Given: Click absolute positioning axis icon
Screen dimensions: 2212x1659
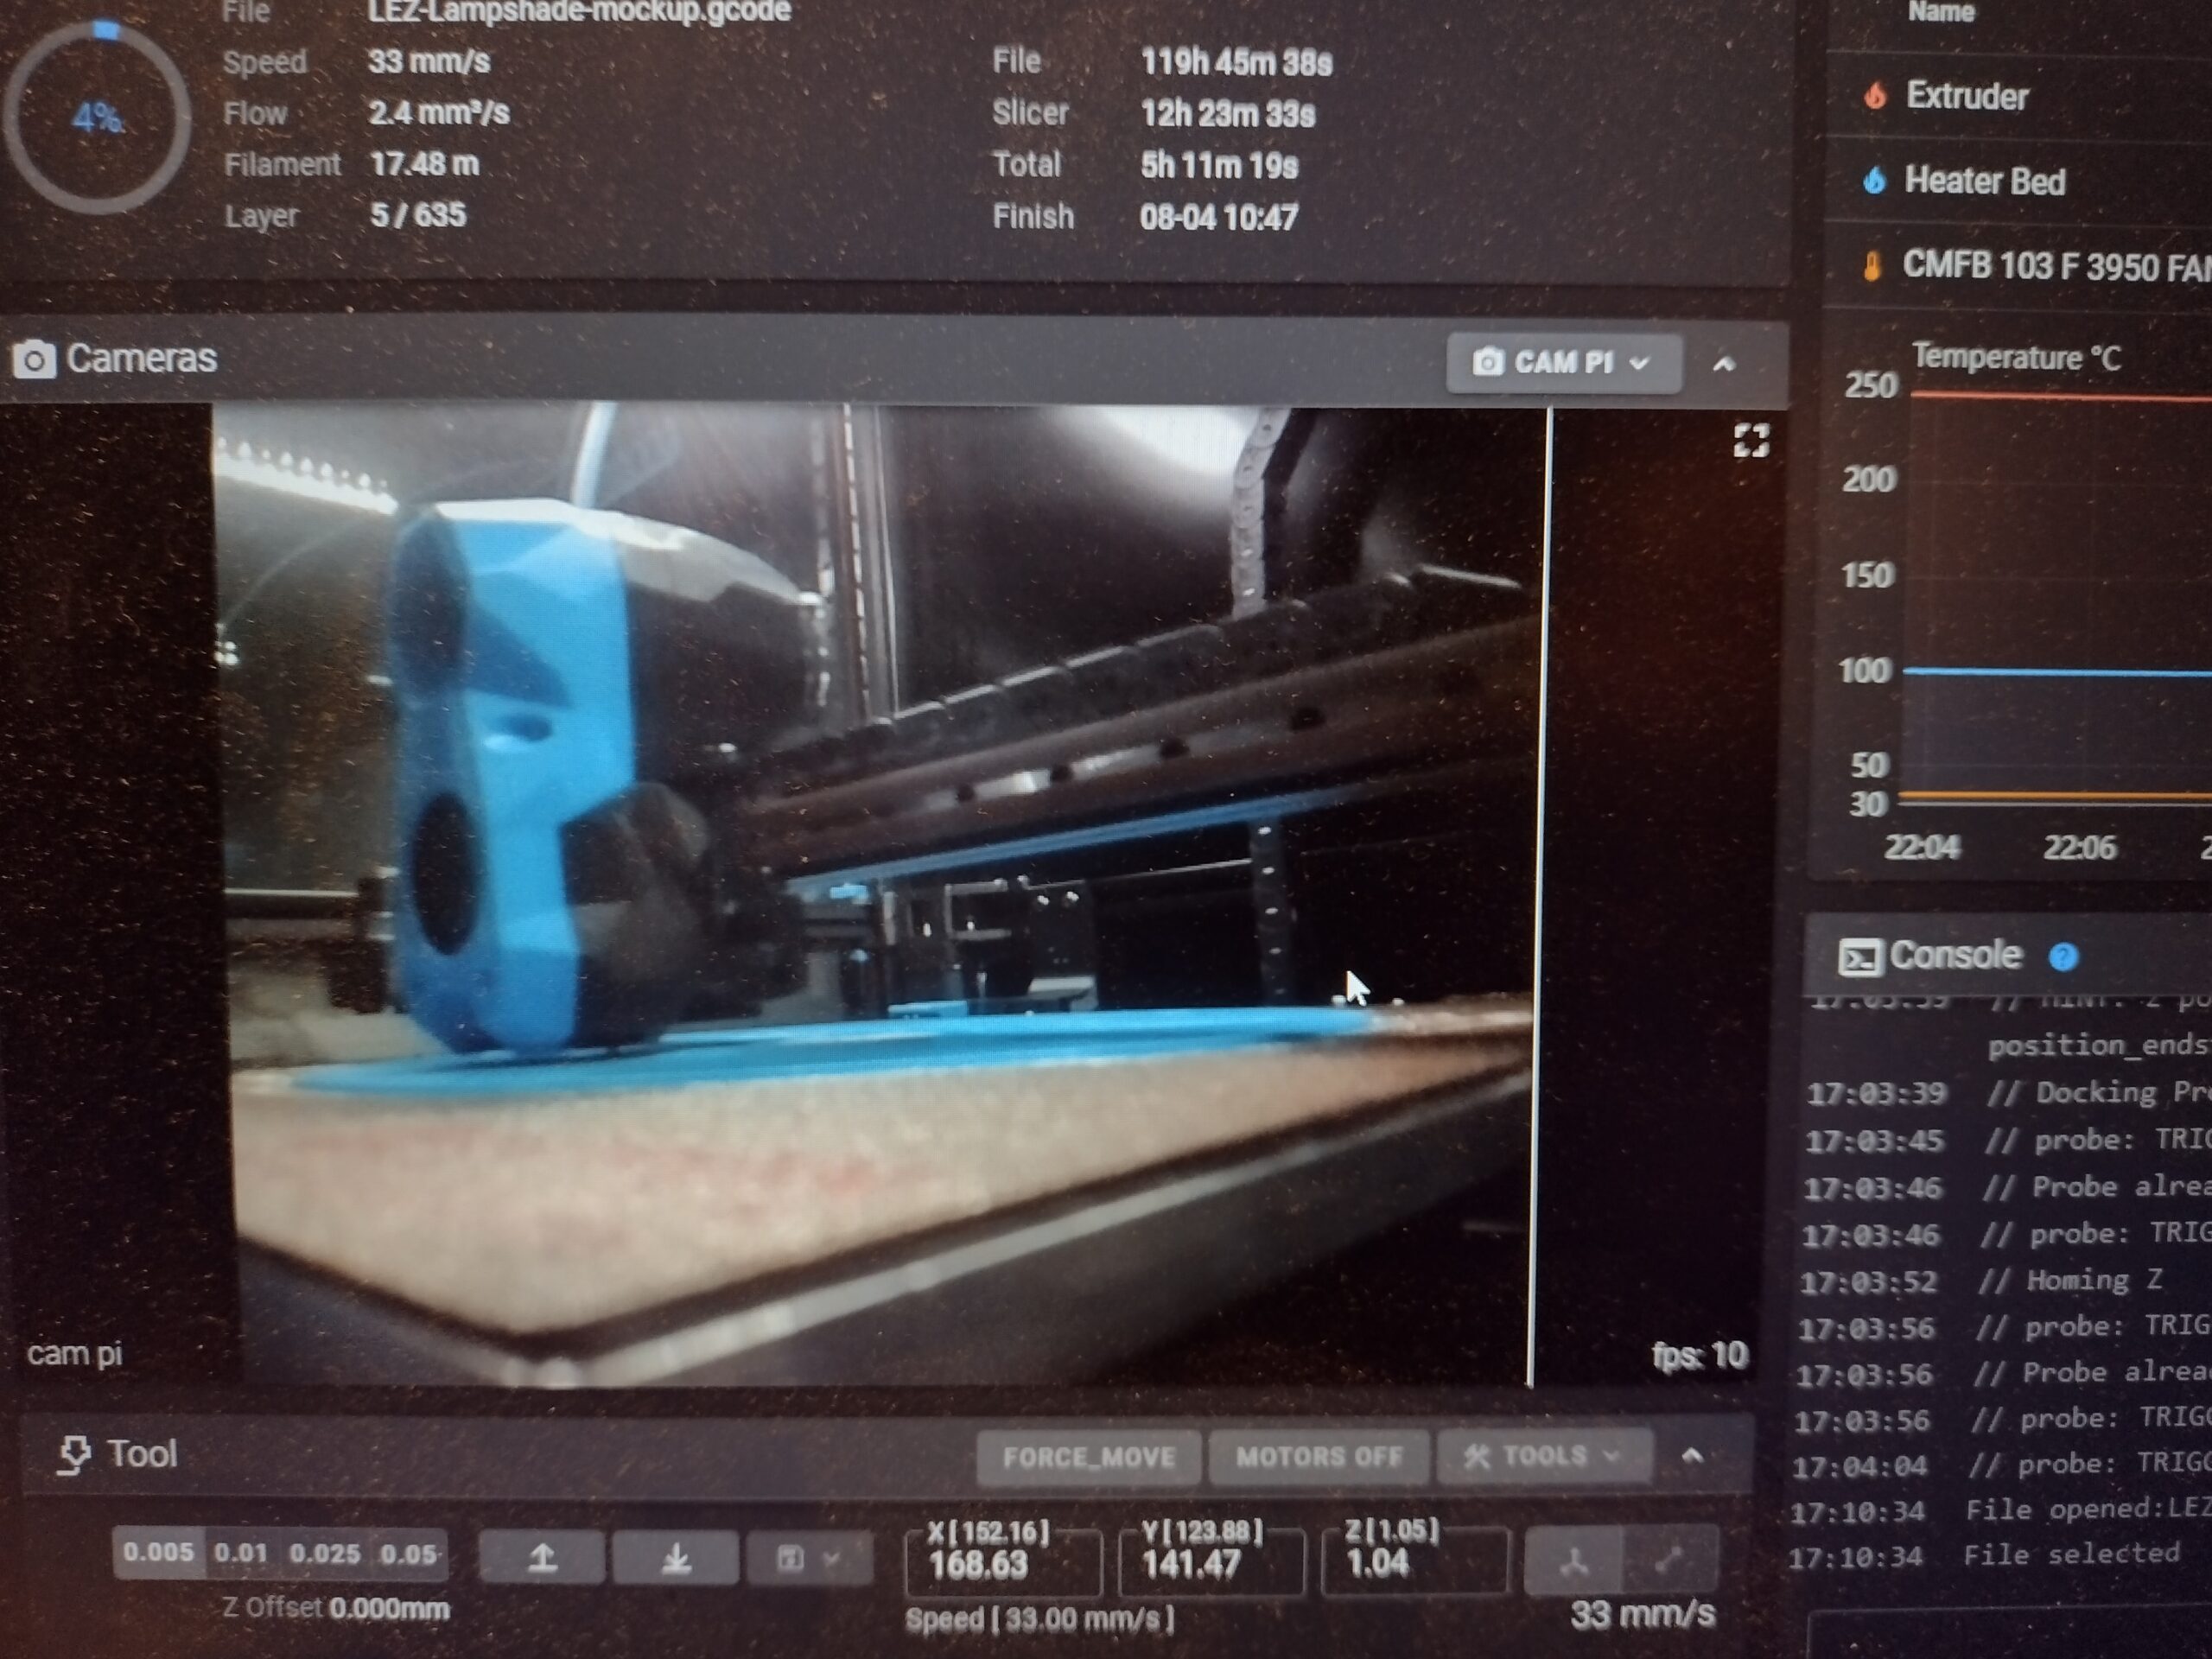Looking at the screenshot, I should [x=1574, y=1561].
